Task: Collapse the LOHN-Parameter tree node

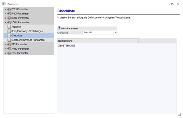Action: (5, 22)
